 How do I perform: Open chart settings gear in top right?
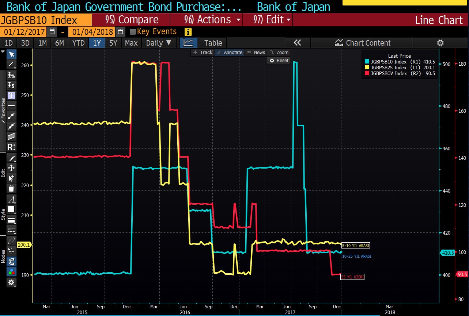[x=440, y=43]
